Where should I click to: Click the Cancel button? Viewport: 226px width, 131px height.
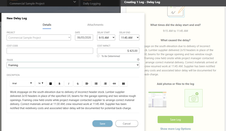tap(127, 124)
